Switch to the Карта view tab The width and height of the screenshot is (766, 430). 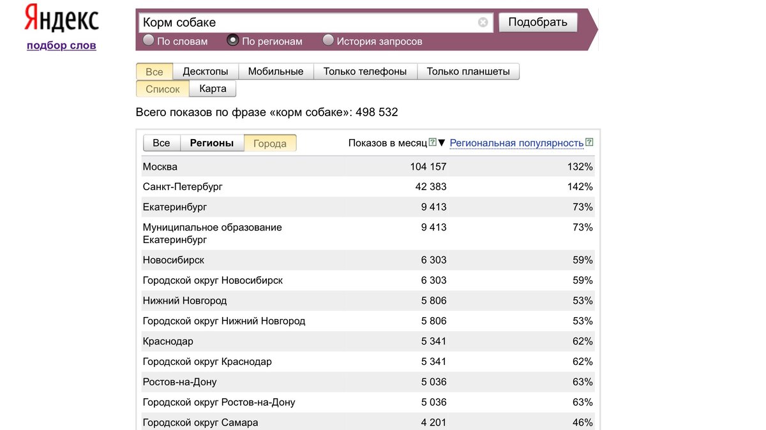pos(213,89)
